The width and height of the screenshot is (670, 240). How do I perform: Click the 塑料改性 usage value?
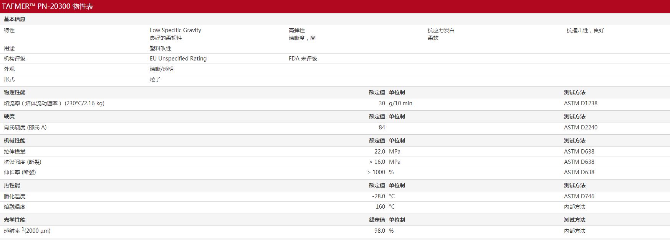pos(160,48)
